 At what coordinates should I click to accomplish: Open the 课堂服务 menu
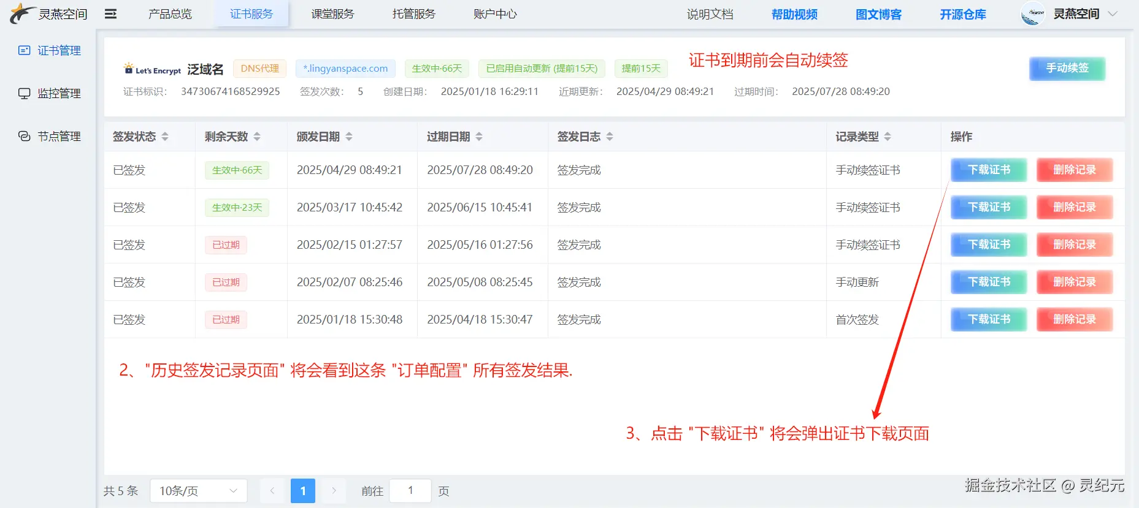tap(332, 14)
